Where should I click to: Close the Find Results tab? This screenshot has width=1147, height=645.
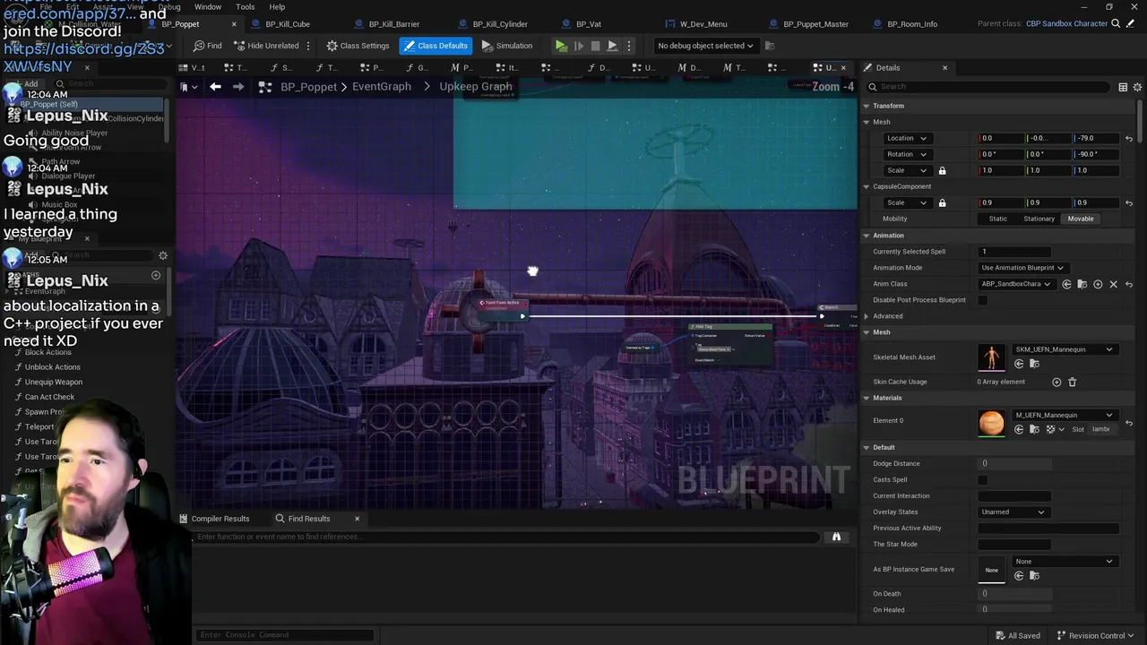(357, 519)
